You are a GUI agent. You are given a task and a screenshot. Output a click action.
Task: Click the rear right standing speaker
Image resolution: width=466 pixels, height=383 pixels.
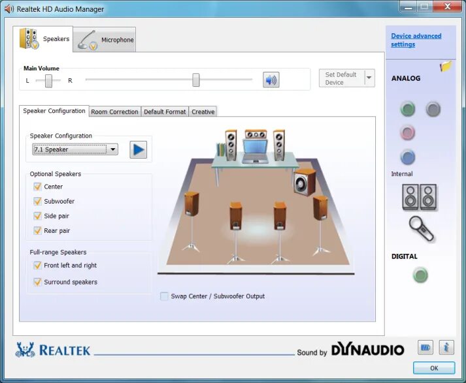pos(280,232)
